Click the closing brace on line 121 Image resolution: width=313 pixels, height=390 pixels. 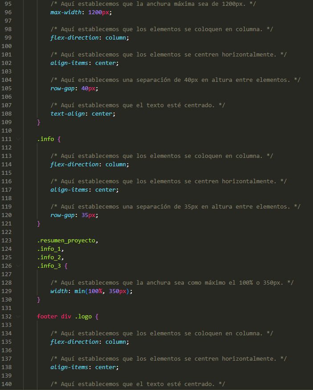[39, 224]
